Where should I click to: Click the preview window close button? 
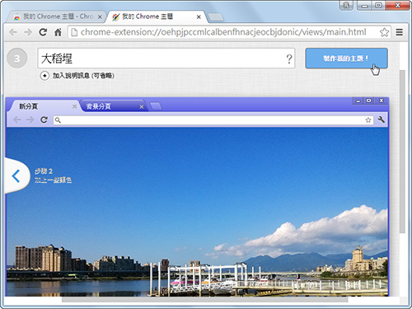[x=382, y=101]
